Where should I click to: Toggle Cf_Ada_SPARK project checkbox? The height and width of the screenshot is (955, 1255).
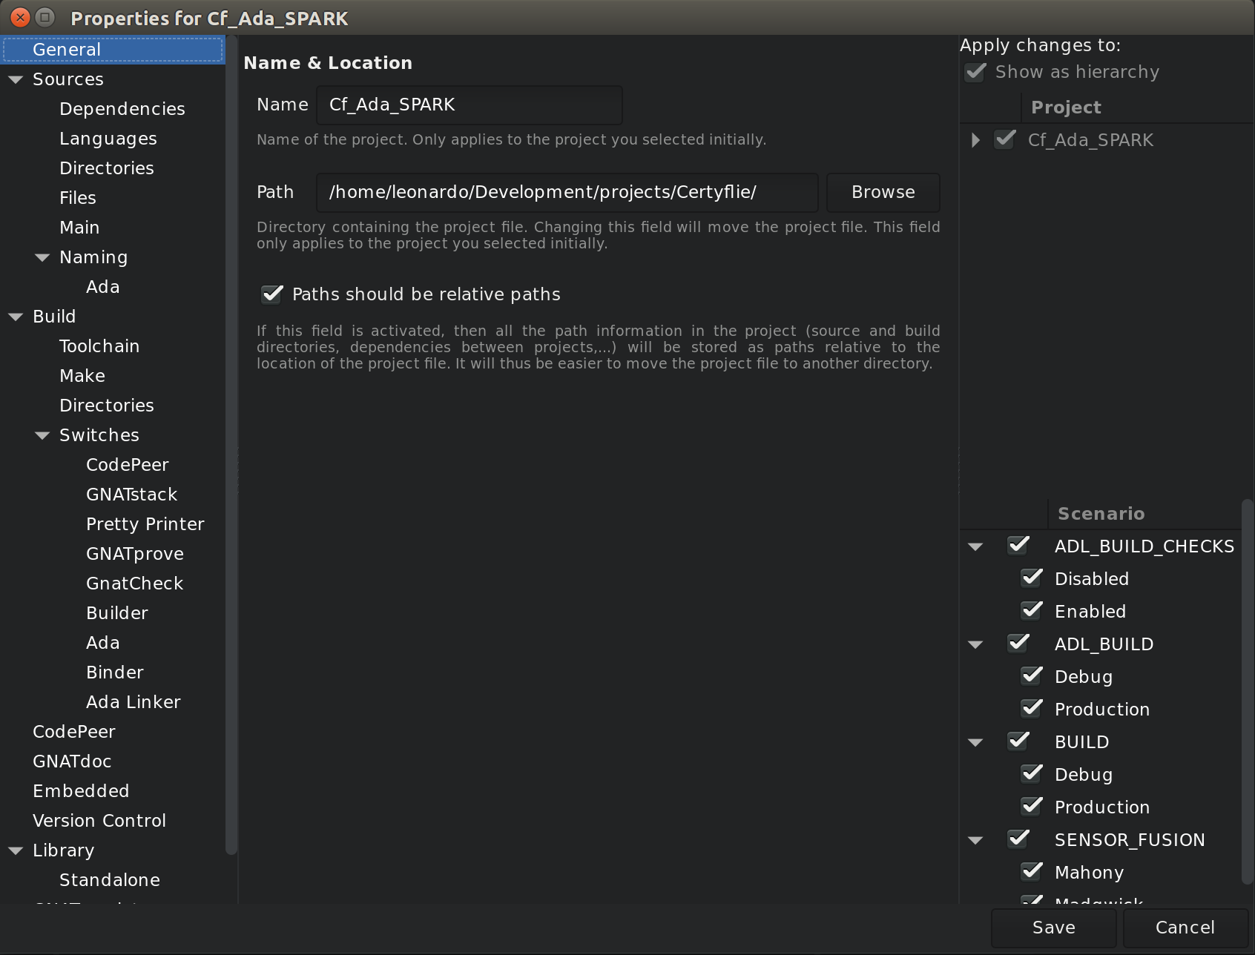pos(1005,139)
